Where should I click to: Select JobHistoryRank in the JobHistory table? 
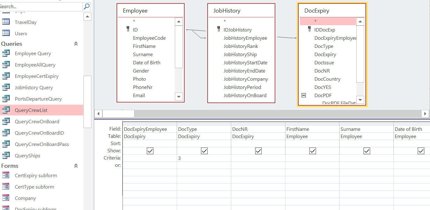pyautogui.click(x=241, y=46)
